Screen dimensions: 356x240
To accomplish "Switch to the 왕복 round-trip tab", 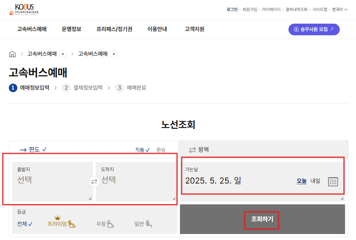I will click(x=199, y=149).
